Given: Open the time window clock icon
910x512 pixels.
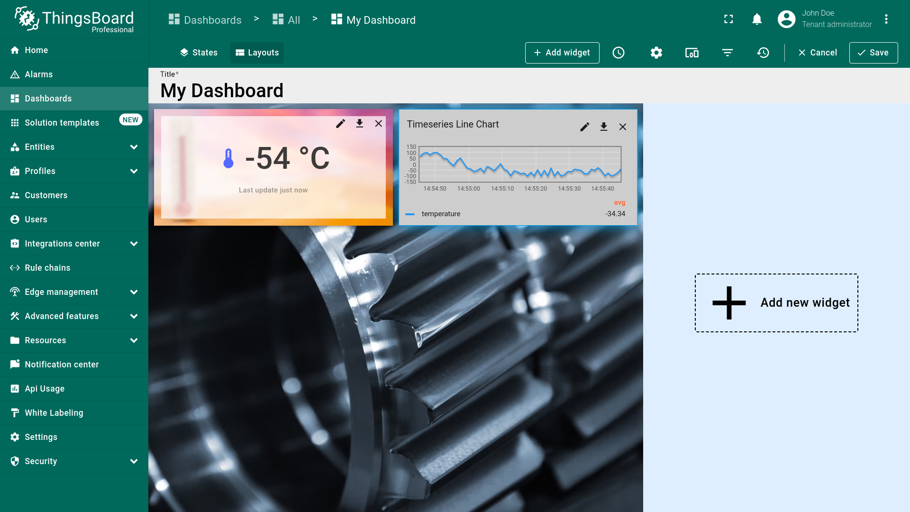Looking at the screenshot, I should pyautogui.click(x=619, y=53).
